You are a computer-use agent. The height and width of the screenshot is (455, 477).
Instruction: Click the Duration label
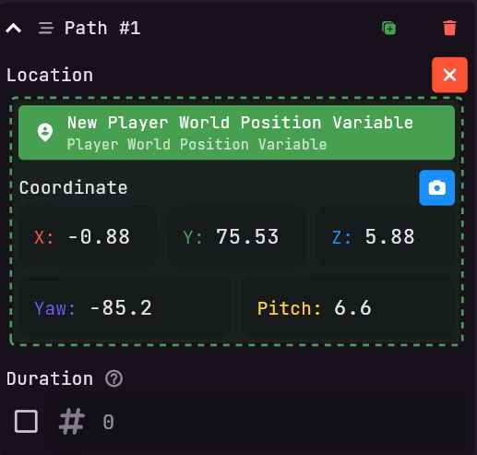click(x=50, y=378)
